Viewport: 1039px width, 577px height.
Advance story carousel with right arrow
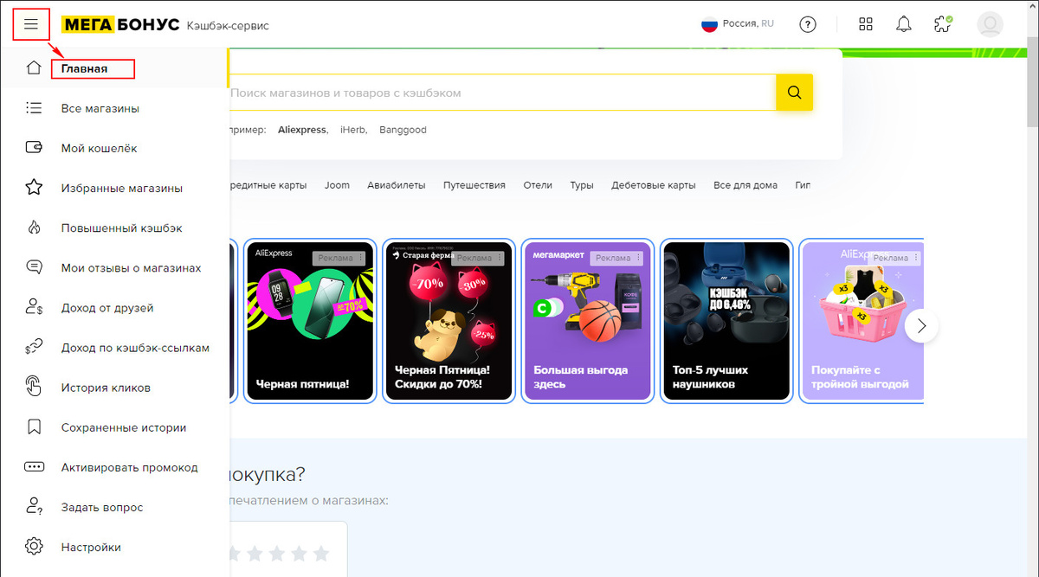[x=921, y=326]
